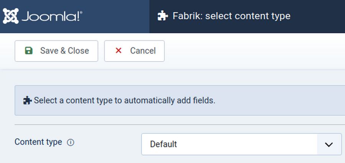Click the red X cancel icon
The height and width of the screenshot is (163, 345).
pos(118,51)
